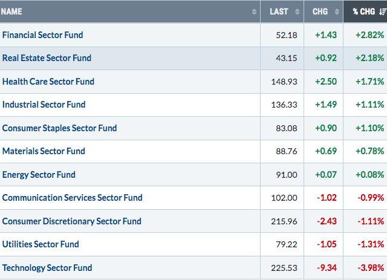Open Industrial Sector Fund details
Image resolution: width=387 pixels, height=280 pixels.
click(44, 105)
